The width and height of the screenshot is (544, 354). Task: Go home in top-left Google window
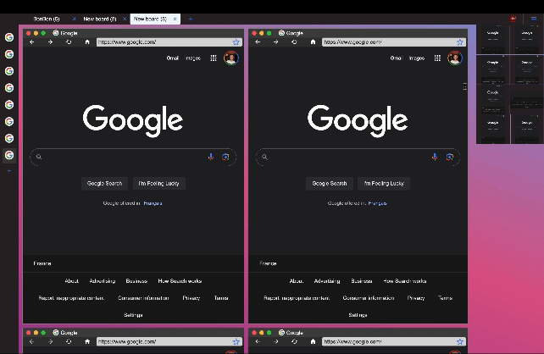click(87, 42)
